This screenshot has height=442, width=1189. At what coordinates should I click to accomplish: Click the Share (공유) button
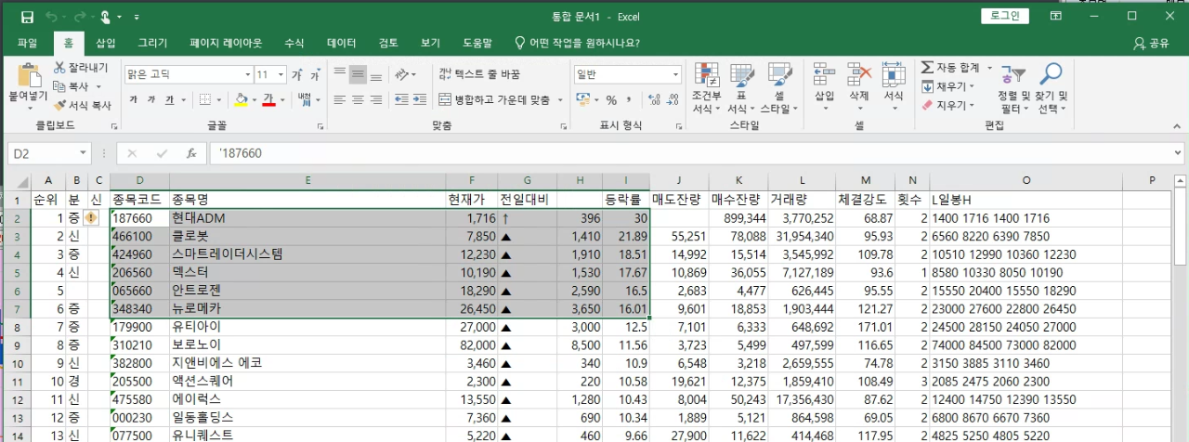coord(1151,43)
